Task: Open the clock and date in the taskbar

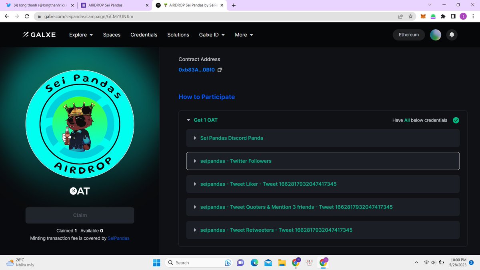Action: pyautogui.click(x=458, y=262)
